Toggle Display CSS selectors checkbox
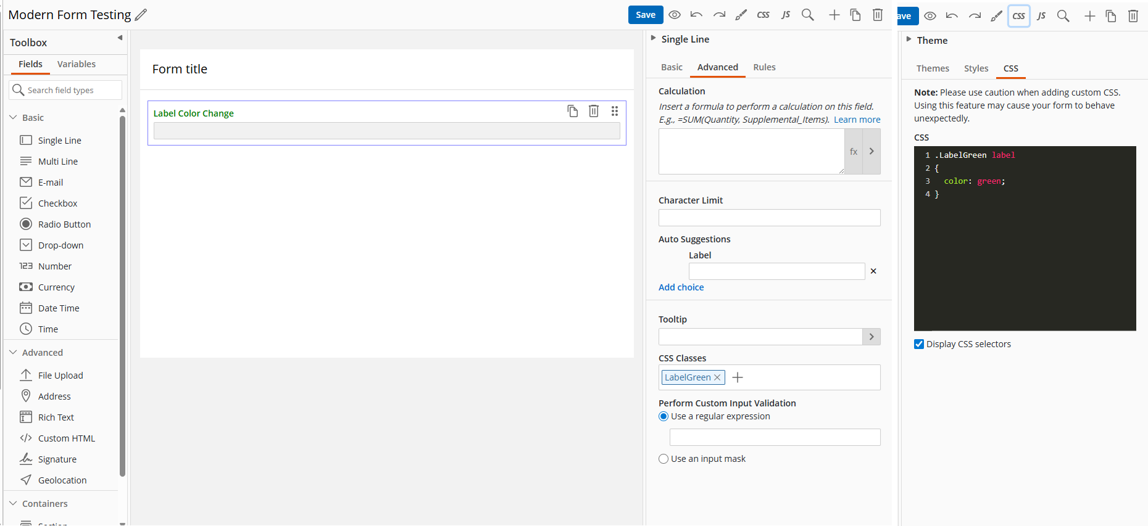This screenshot has width=1148, height=526. click(919, 344)
